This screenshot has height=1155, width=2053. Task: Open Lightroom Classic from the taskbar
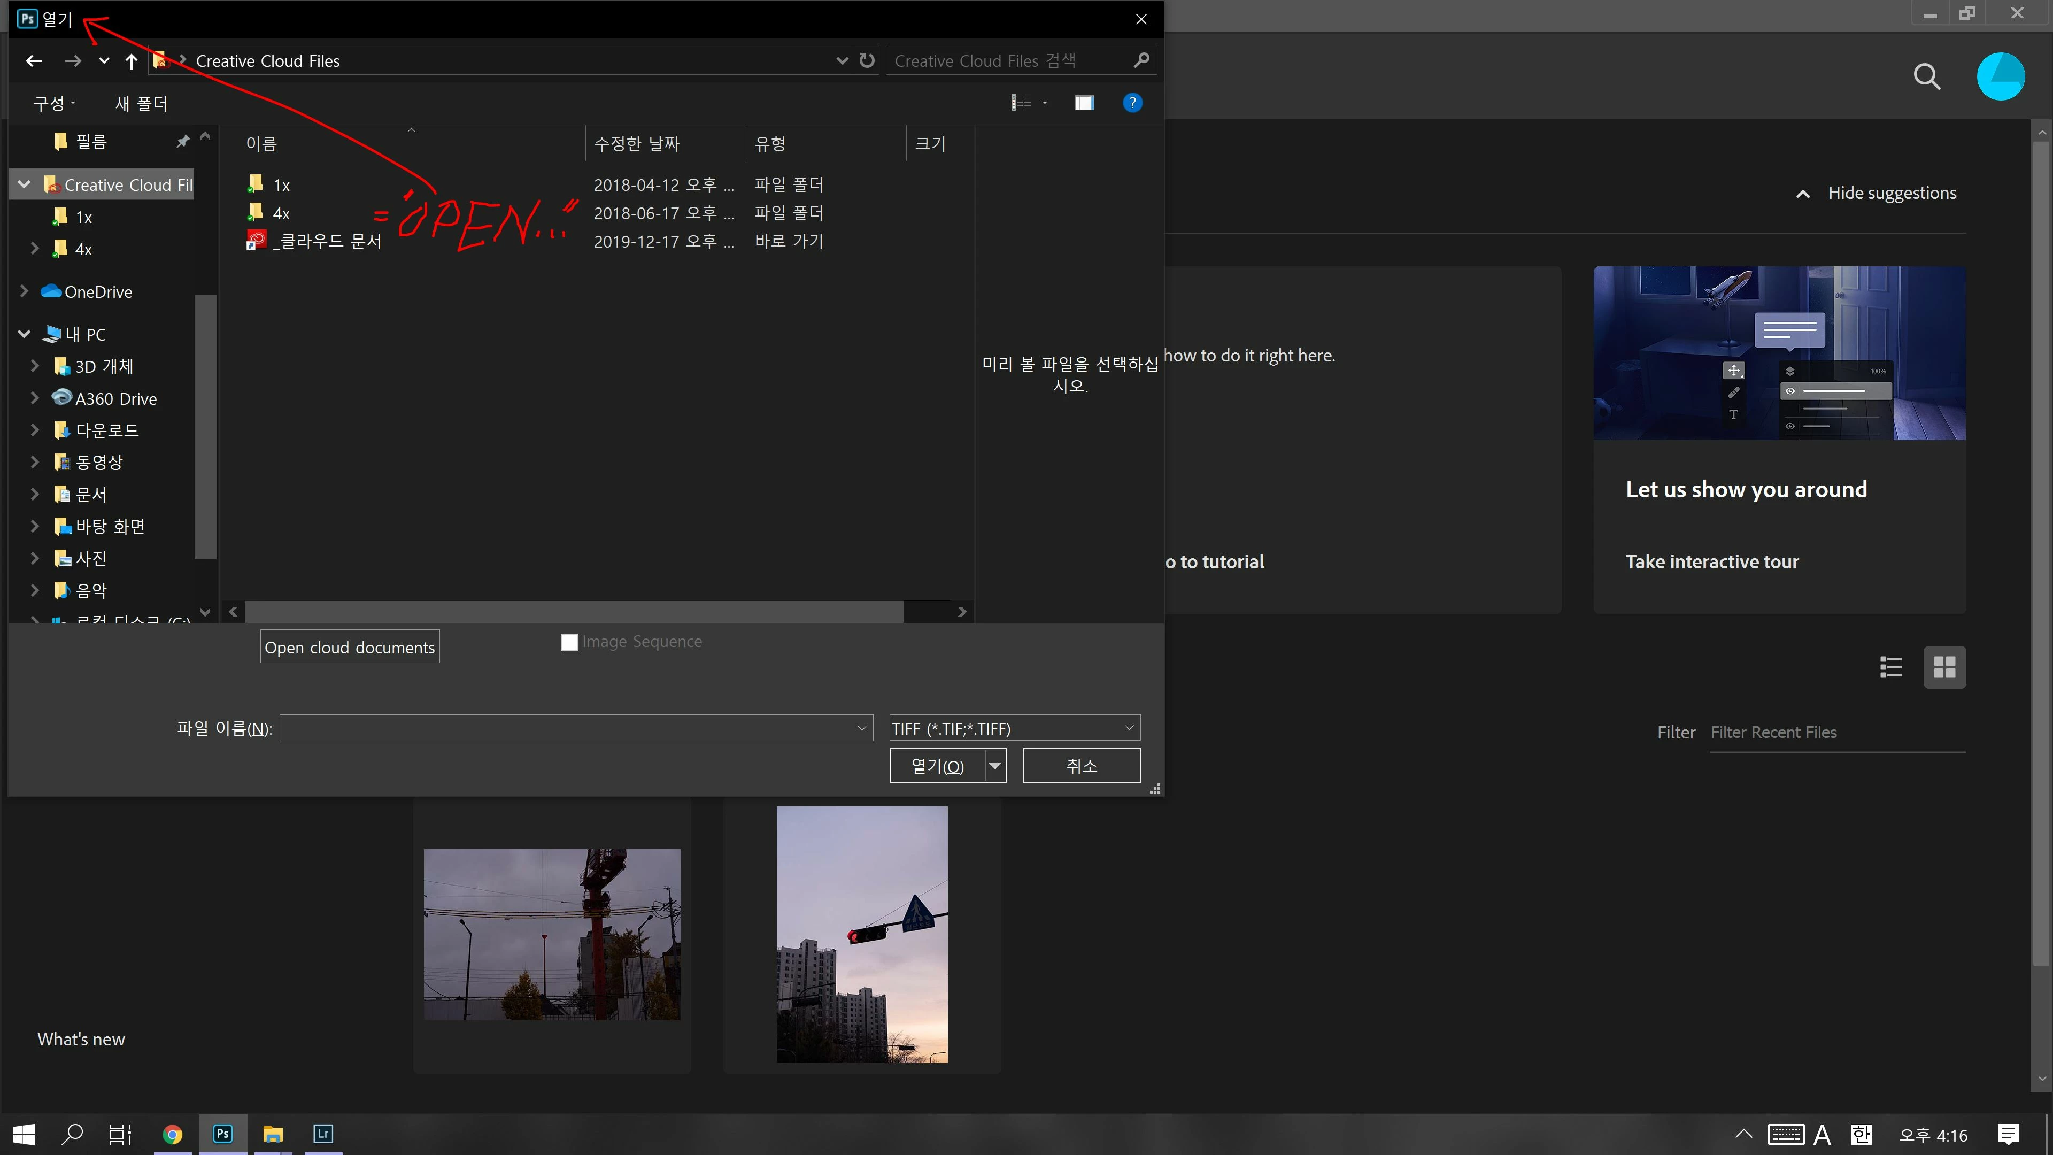[323, 1134]
